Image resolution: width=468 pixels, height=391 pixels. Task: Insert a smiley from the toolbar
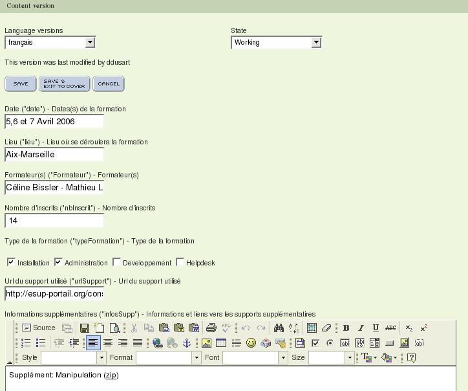[x=251, y=343]
